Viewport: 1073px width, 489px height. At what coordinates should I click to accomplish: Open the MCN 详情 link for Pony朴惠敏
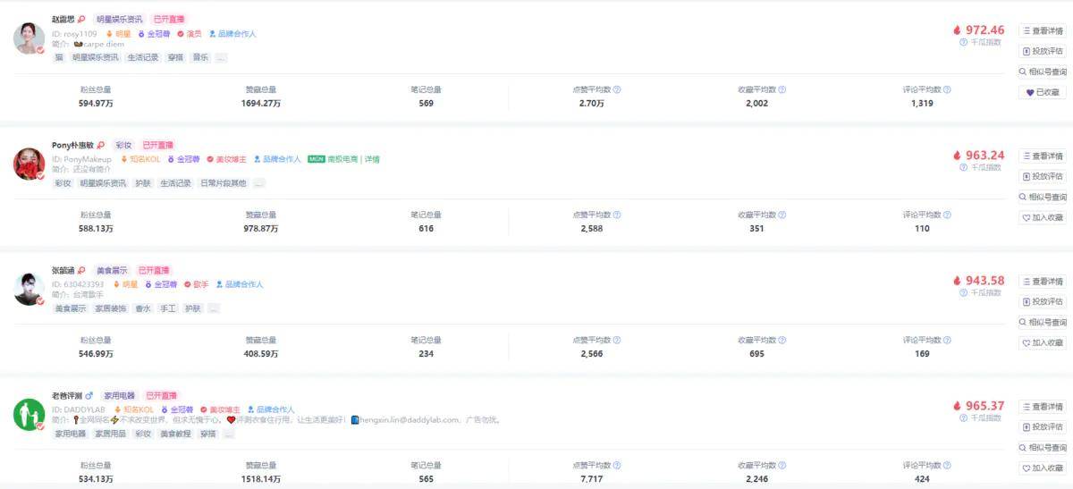(372, 159)
